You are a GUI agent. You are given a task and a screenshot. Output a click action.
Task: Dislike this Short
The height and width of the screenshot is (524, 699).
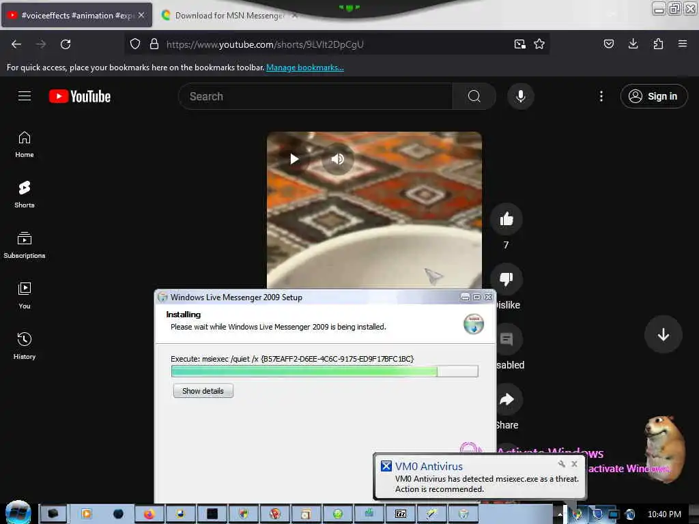pos(507,279)
